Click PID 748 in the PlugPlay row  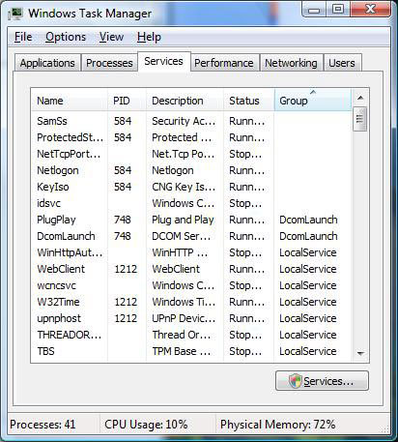point(123,220)
